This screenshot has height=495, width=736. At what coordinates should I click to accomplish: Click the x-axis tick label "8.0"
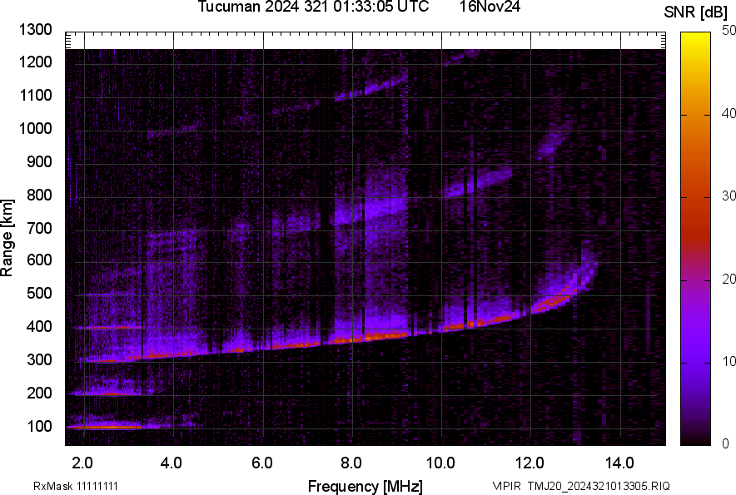point(352,461)
